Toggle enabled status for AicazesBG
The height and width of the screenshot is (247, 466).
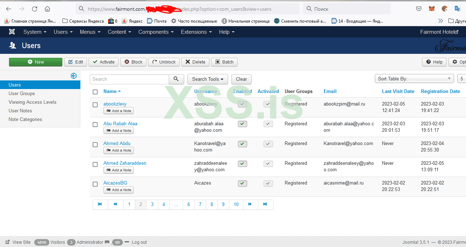pos(243,183)
